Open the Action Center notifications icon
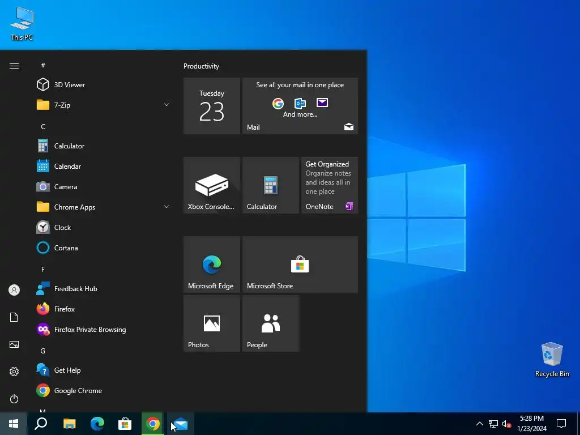 (561, 424)
